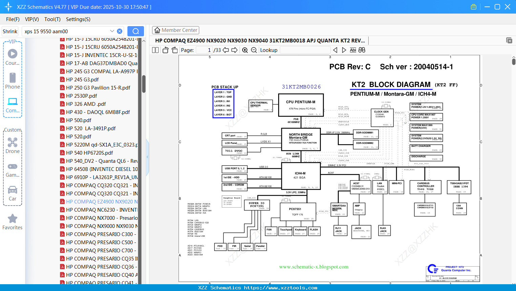Click the Member Center button
516x291 pixels.
pos(176,30)
